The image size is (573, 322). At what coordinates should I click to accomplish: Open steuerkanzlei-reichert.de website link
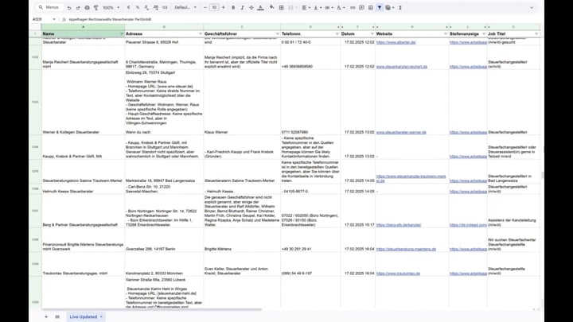pyautogui.click(x=402, y=67)
